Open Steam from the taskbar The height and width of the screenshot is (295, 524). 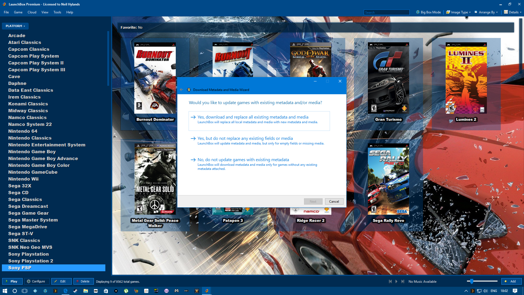click(x=75, y=291)
